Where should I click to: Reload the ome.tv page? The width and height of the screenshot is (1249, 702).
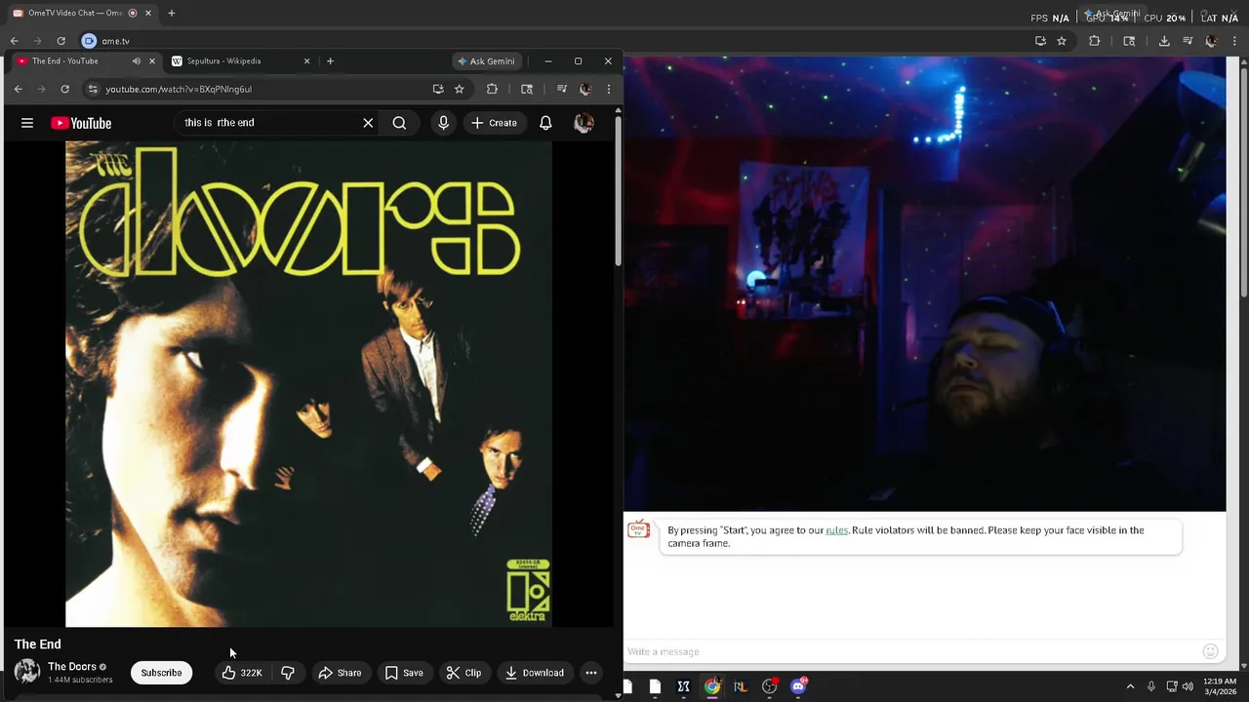click(x=60, y=41)
